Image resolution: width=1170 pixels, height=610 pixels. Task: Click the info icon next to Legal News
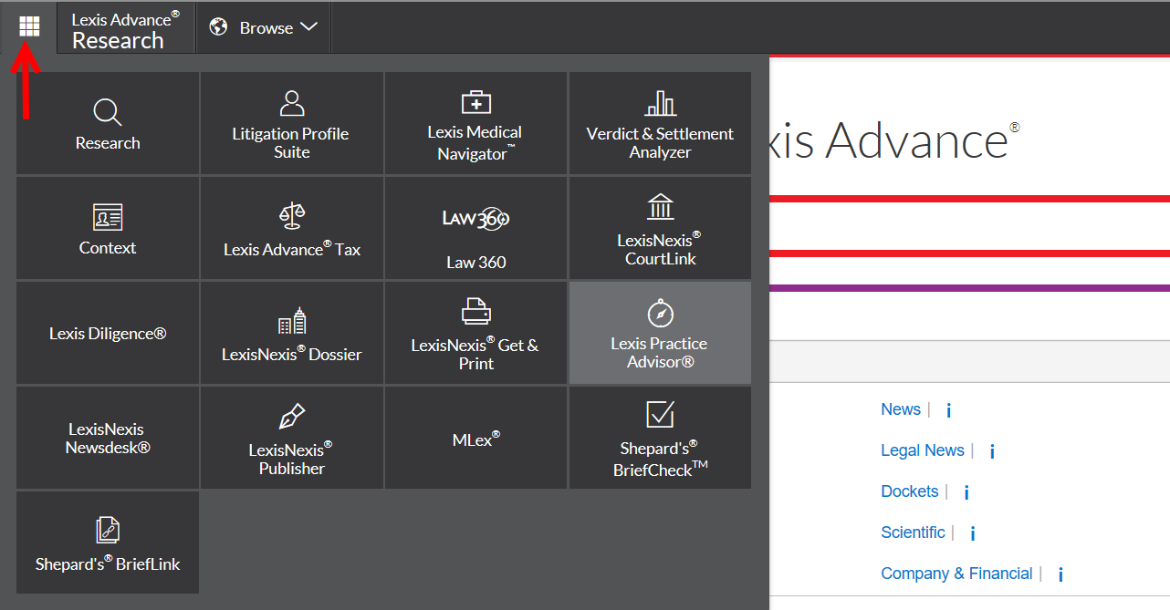pos(992,451)
